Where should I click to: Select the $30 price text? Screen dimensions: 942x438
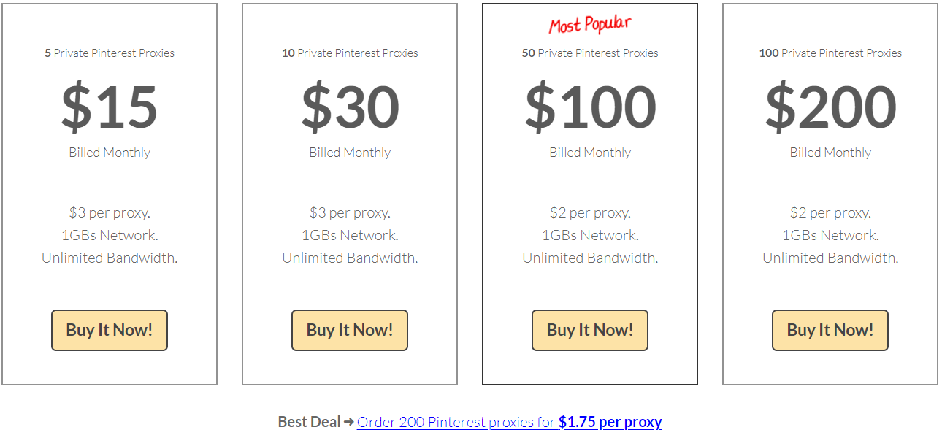pyautogui.click(x=350, y=107)
